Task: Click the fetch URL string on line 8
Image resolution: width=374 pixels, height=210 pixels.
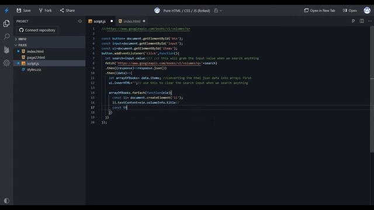Action: [159, 64]
